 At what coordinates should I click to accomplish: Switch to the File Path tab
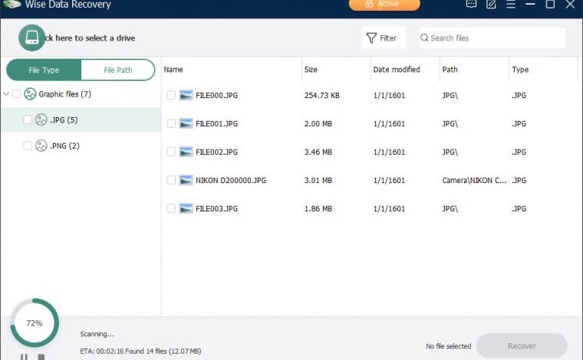[118, 70]
